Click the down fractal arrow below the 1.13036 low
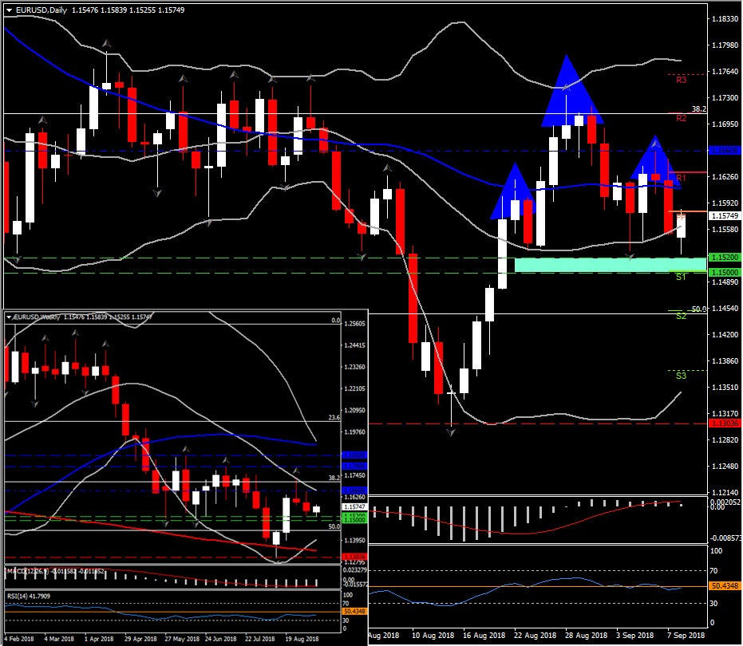Viewport: 743px width, 646px height. click(451, 432)
